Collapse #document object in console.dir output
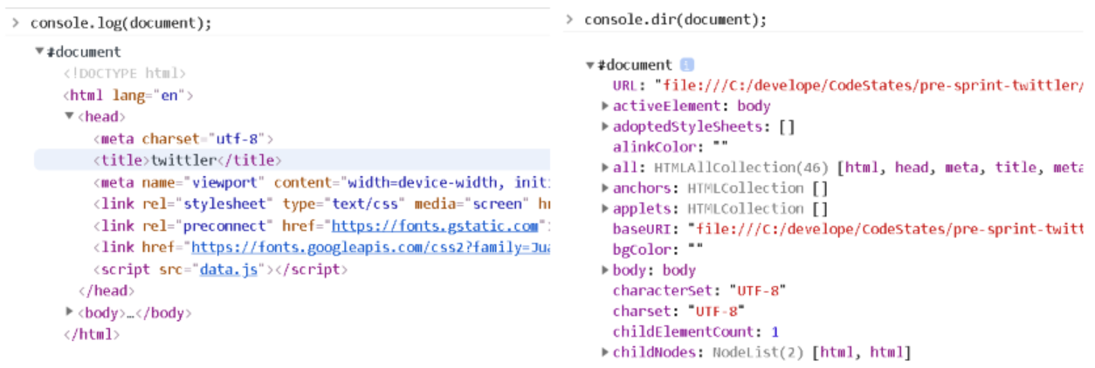The width and height of the screenshot is (1095, 368). point(590,65)
